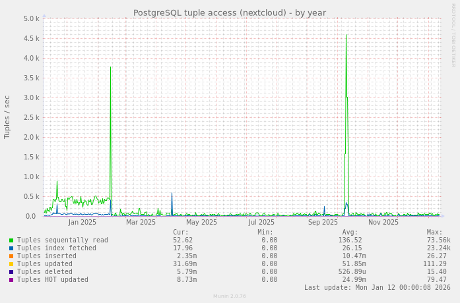460x303 pixels.
Task: Click the average value 26.15
Action: (352, 248)
